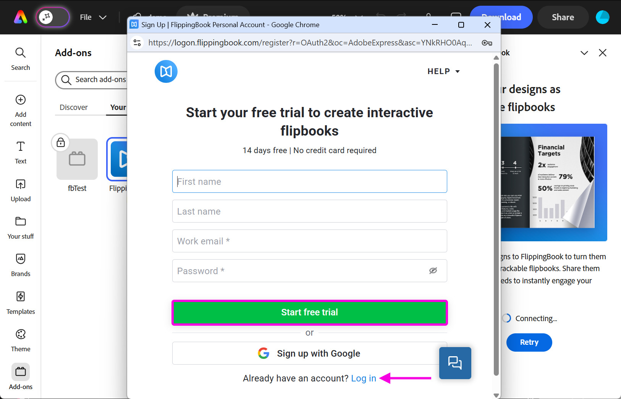Open the Templates panel
621x399 pixels.
(x=20, y=303)
